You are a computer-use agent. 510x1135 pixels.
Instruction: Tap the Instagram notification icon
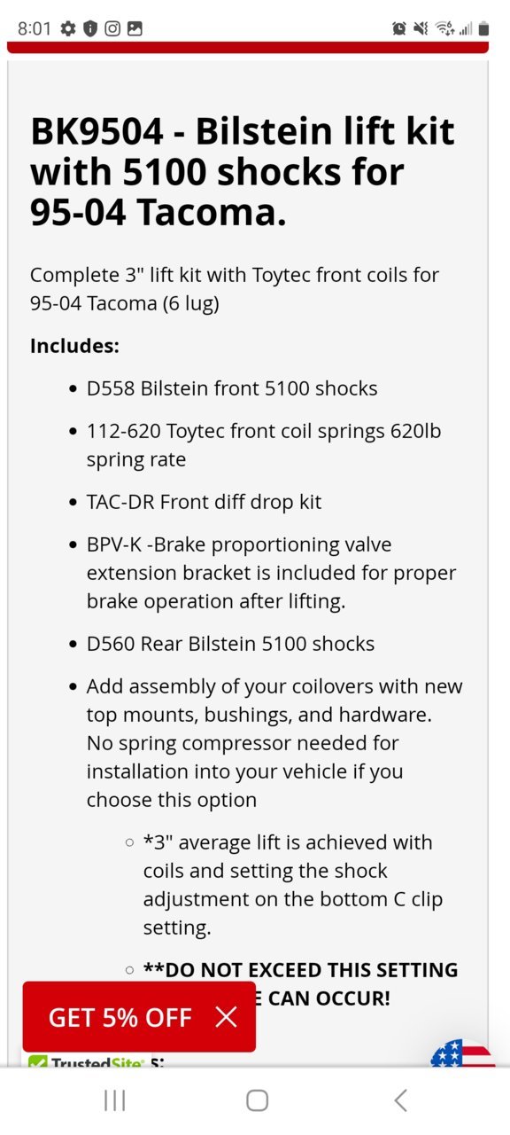click(x=112, y=28)
